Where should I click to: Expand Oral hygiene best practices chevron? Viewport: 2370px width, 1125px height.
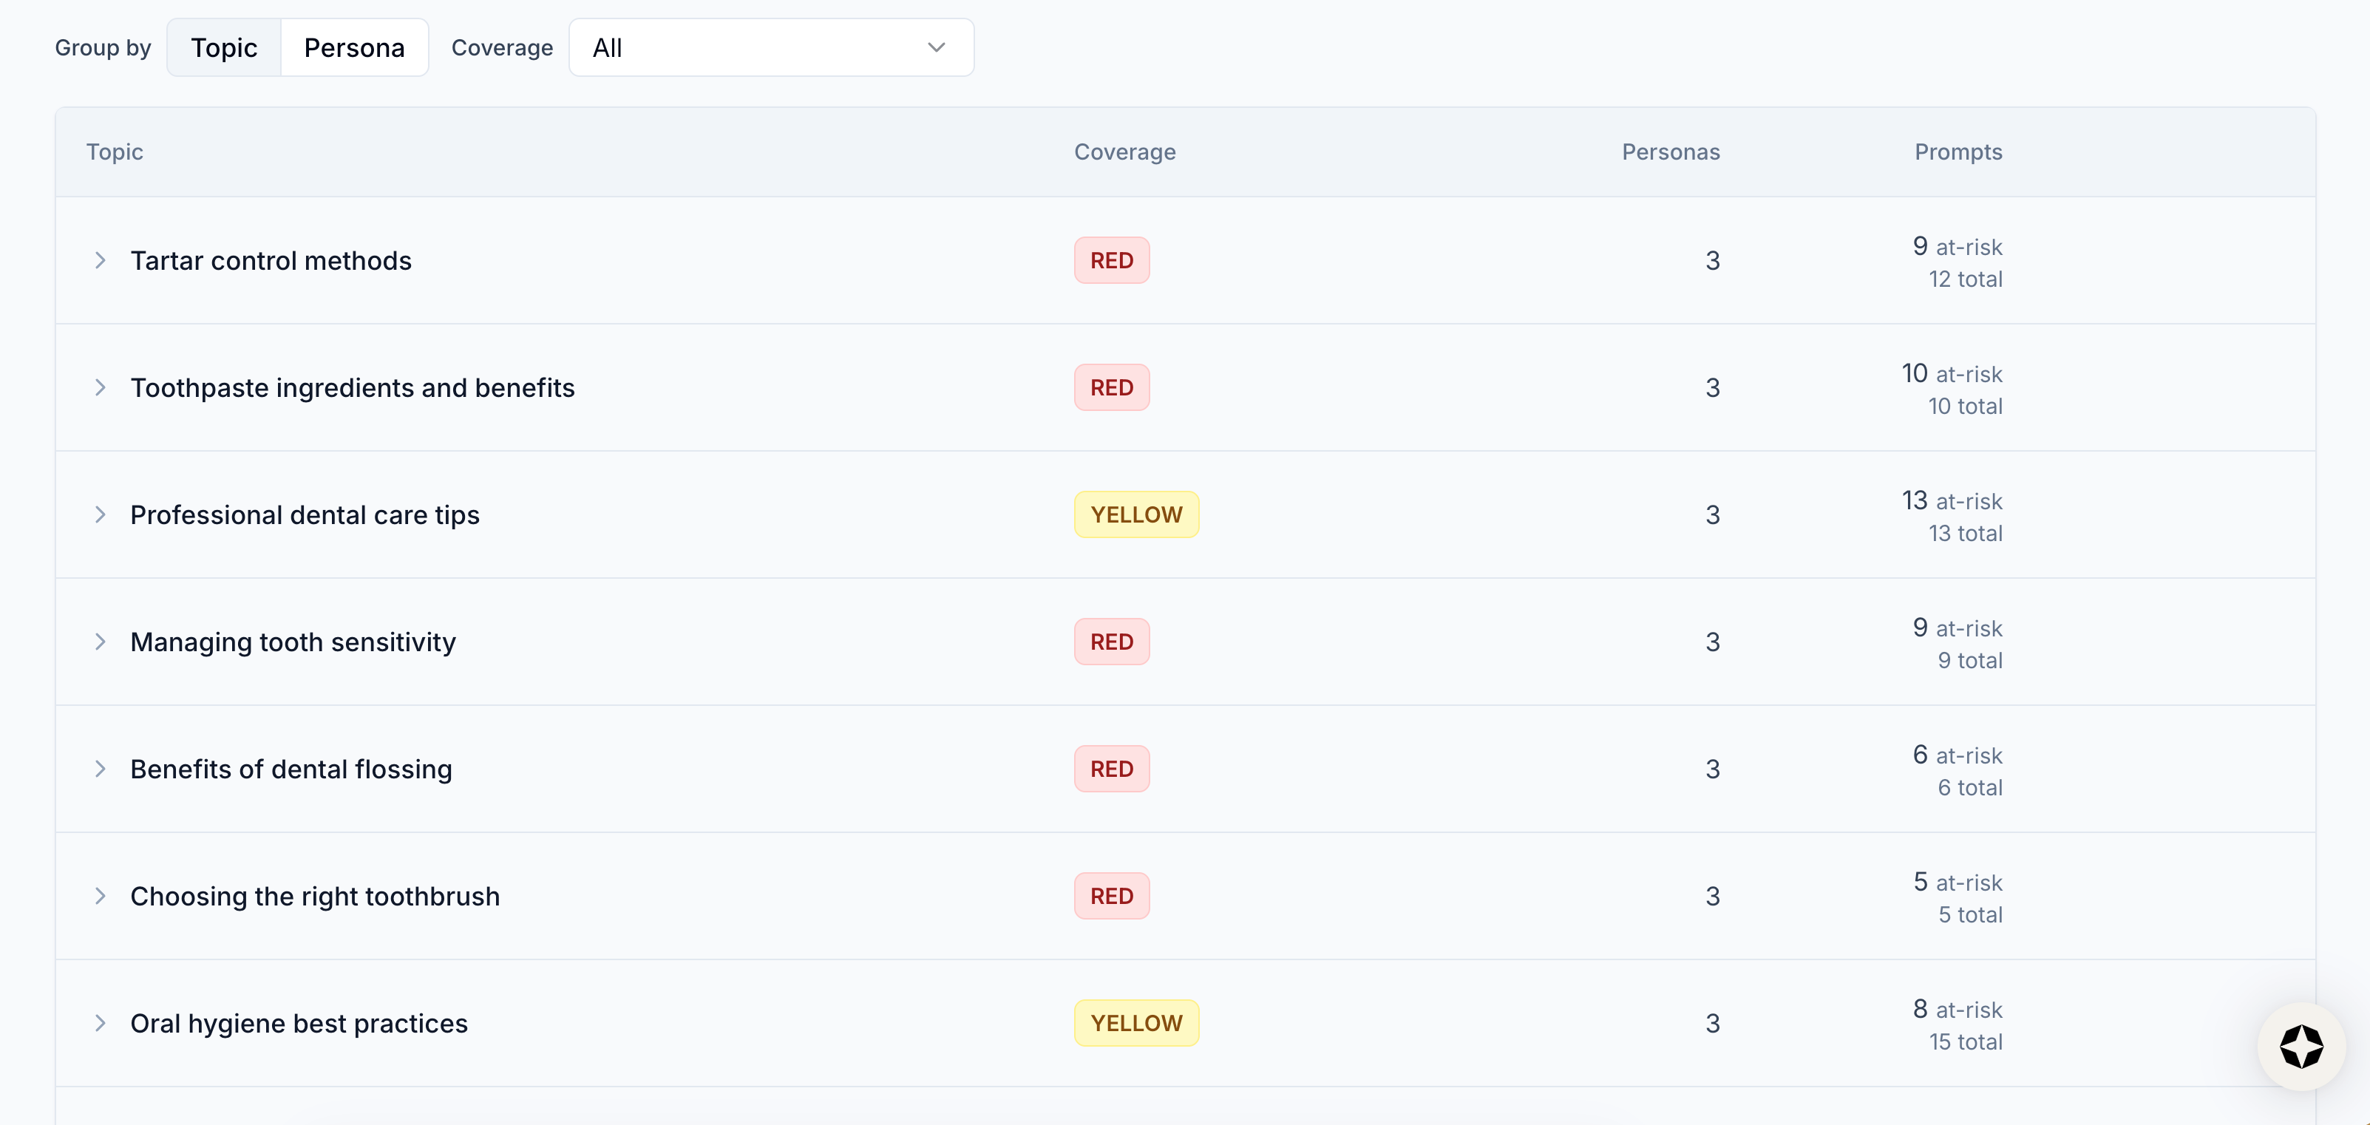(x=101, y=1022)
